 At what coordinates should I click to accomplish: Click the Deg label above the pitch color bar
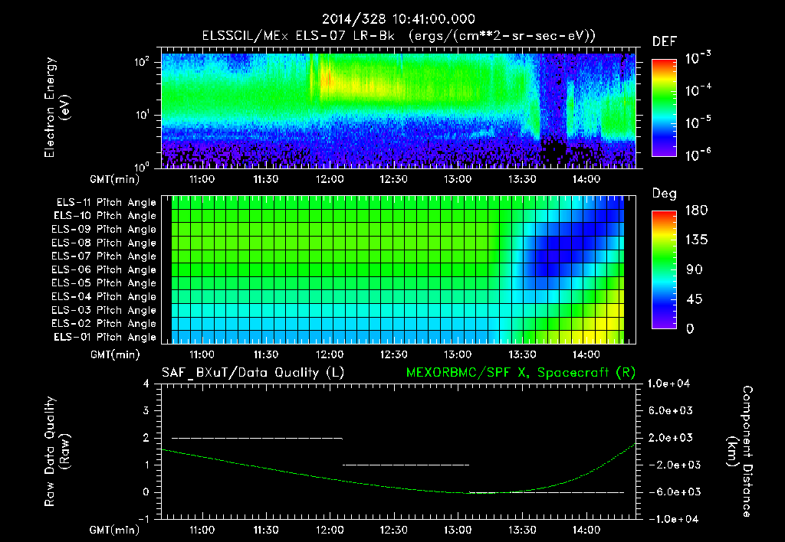click(665, 194)
